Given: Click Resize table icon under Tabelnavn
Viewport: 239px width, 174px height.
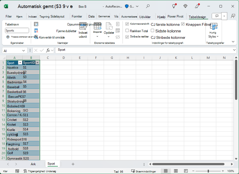Looking at the screenshot, I should pos(8,37).
